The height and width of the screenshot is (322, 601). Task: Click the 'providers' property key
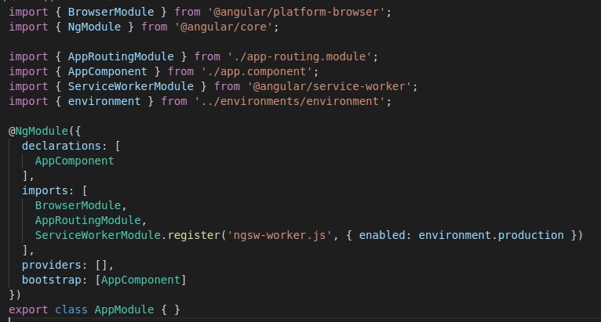(x=51, y=265)
